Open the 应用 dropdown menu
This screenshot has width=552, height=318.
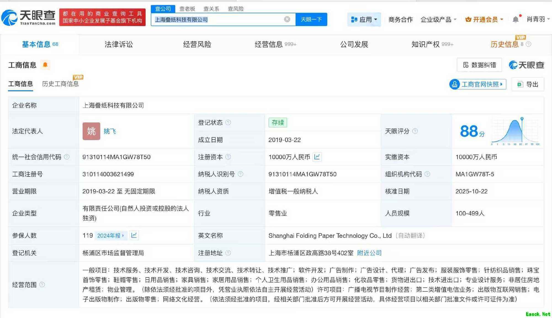(364, 19)
